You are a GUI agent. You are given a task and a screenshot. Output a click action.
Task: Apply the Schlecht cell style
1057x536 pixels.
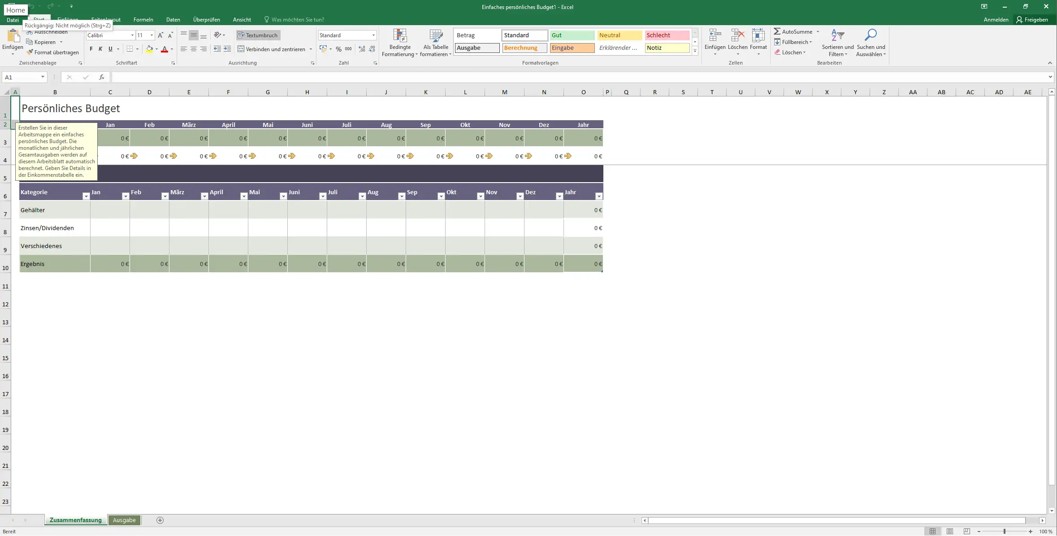click(667, 35)
